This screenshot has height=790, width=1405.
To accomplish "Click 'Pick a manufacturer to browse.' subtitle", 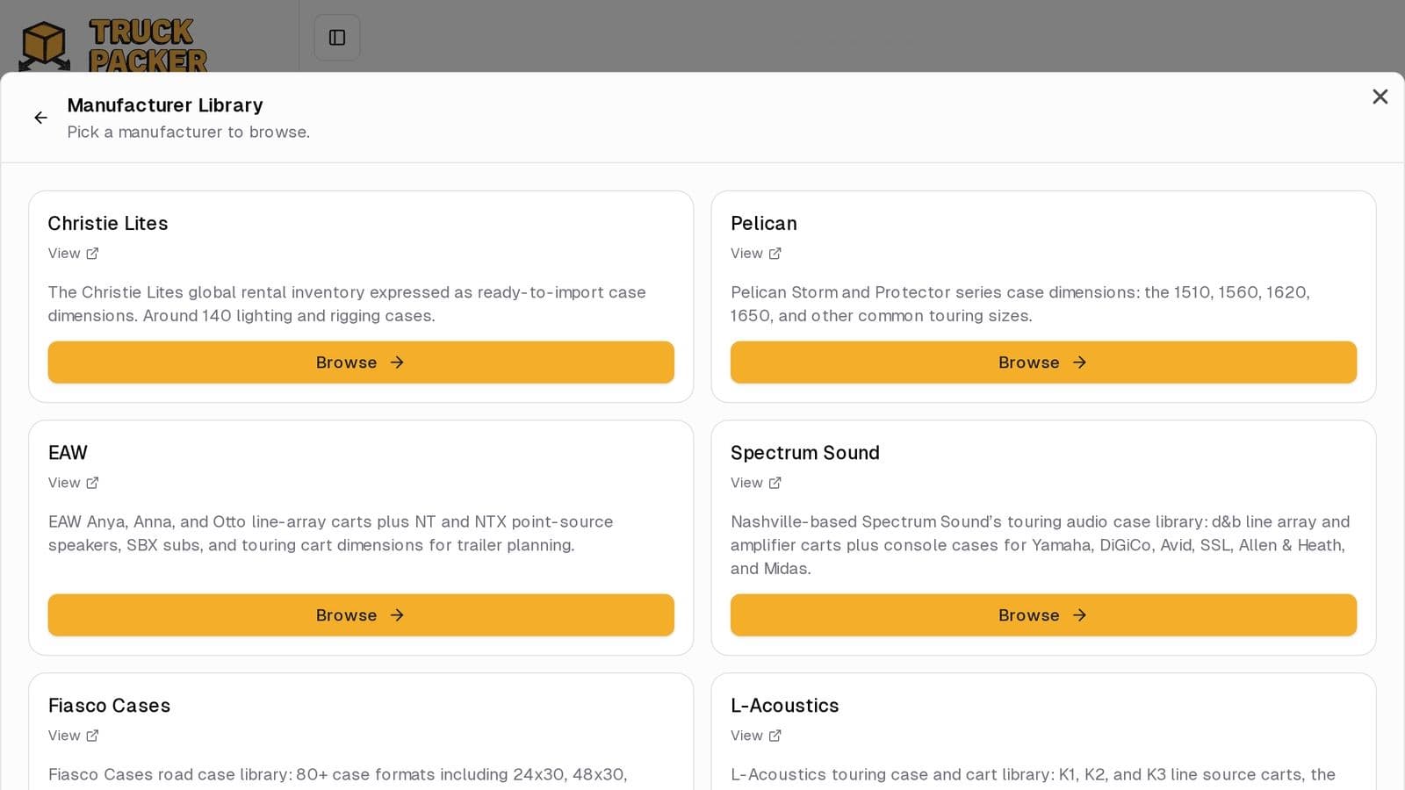I will tap(189, 133).
